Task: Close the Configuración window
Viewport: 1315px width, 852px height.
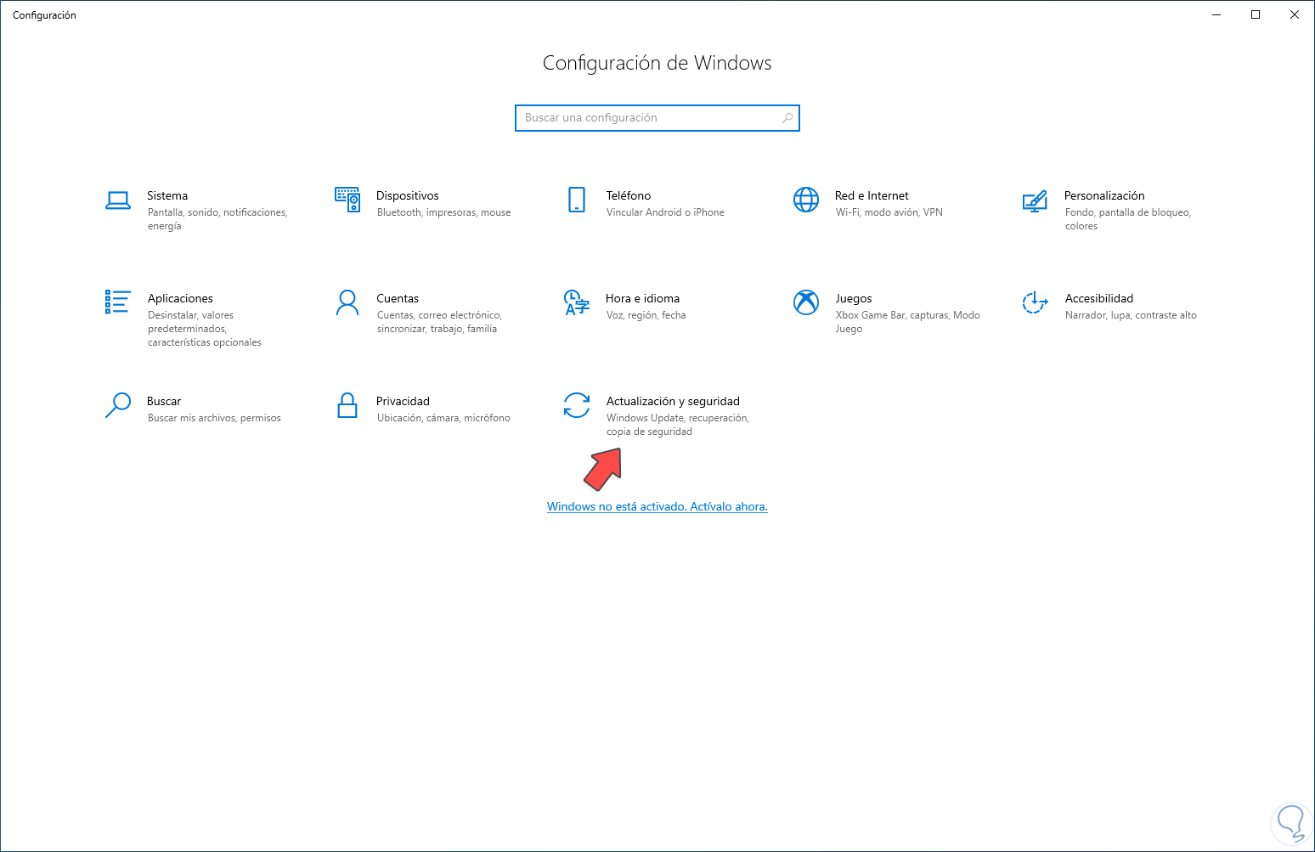Action: tap(1295, 14)
